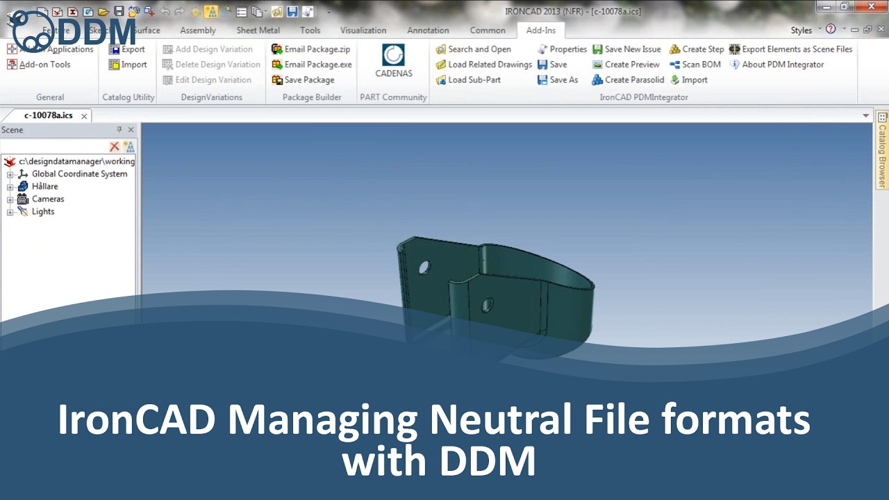Screen dimensions: 889x500
Task: Open PDM Properties
Action: (562, 49)
